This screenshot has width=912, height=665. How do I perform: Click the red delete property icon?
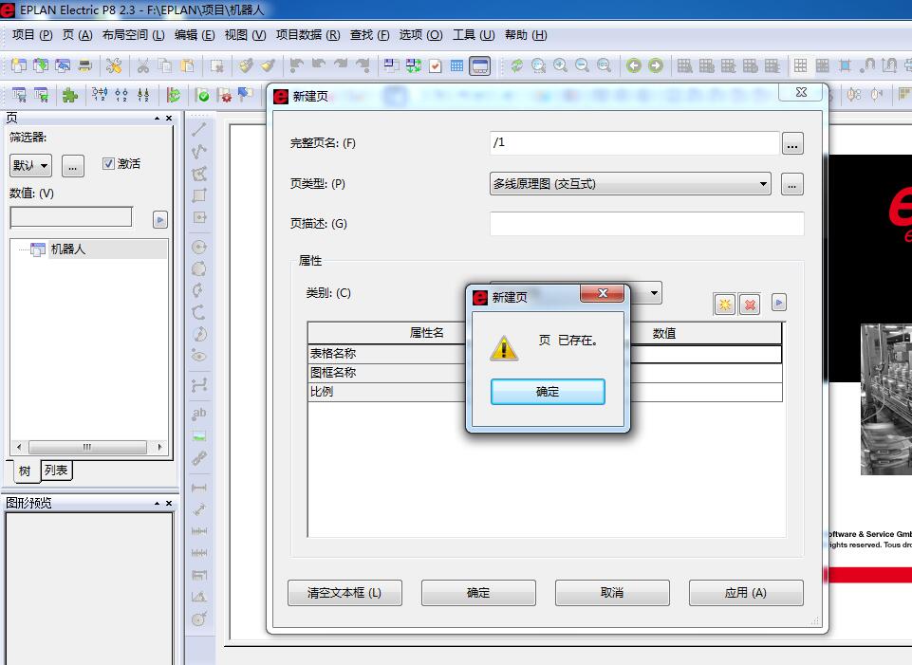tap(750, 305)
